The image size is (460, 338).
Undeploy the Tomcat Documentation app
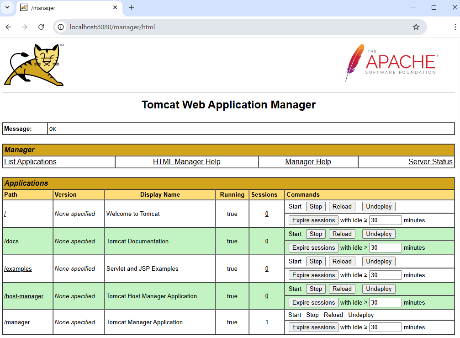(379, 234)
